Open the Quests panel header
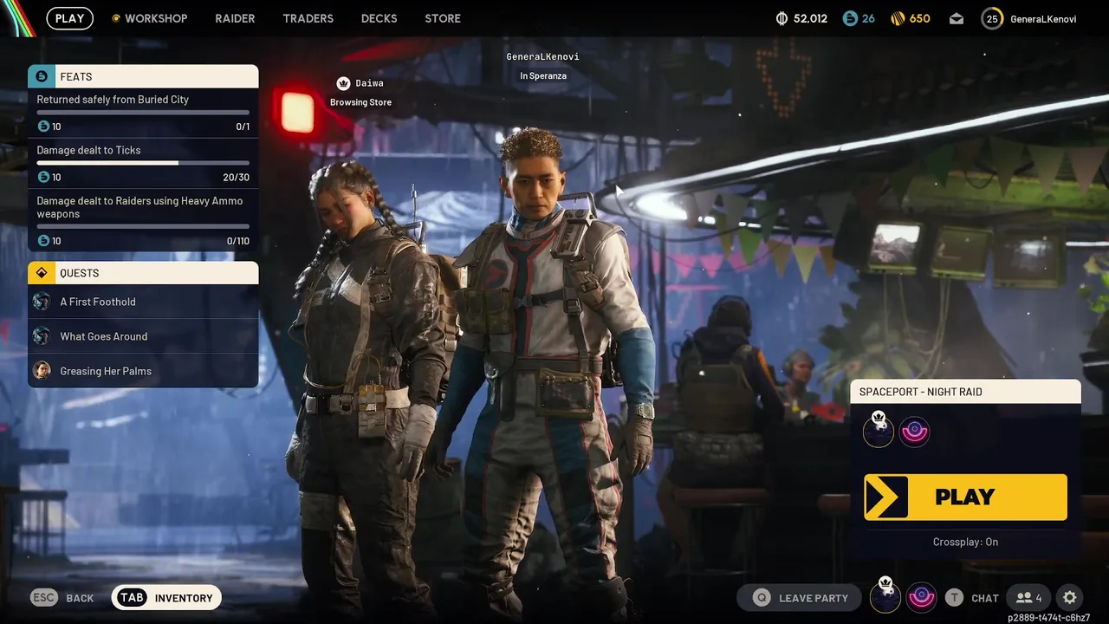This screenshot has height=624, width=1109. 143,273
